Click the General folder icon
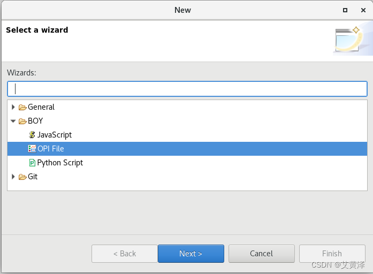The image size is (373, 274). point(22,108)
